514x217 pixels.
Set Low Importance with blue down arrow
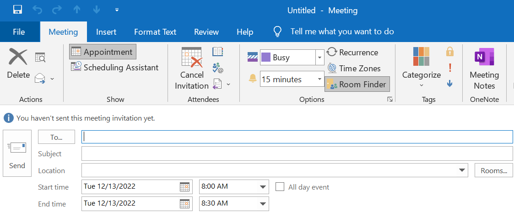pos(450,83)
